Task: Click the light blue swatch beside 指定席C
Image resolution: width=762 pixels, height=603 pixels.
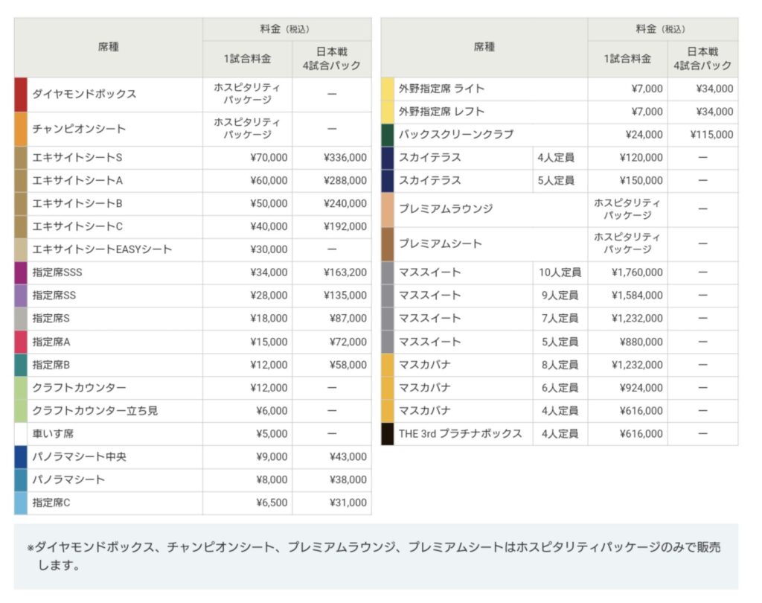Action: coord(21,503)
